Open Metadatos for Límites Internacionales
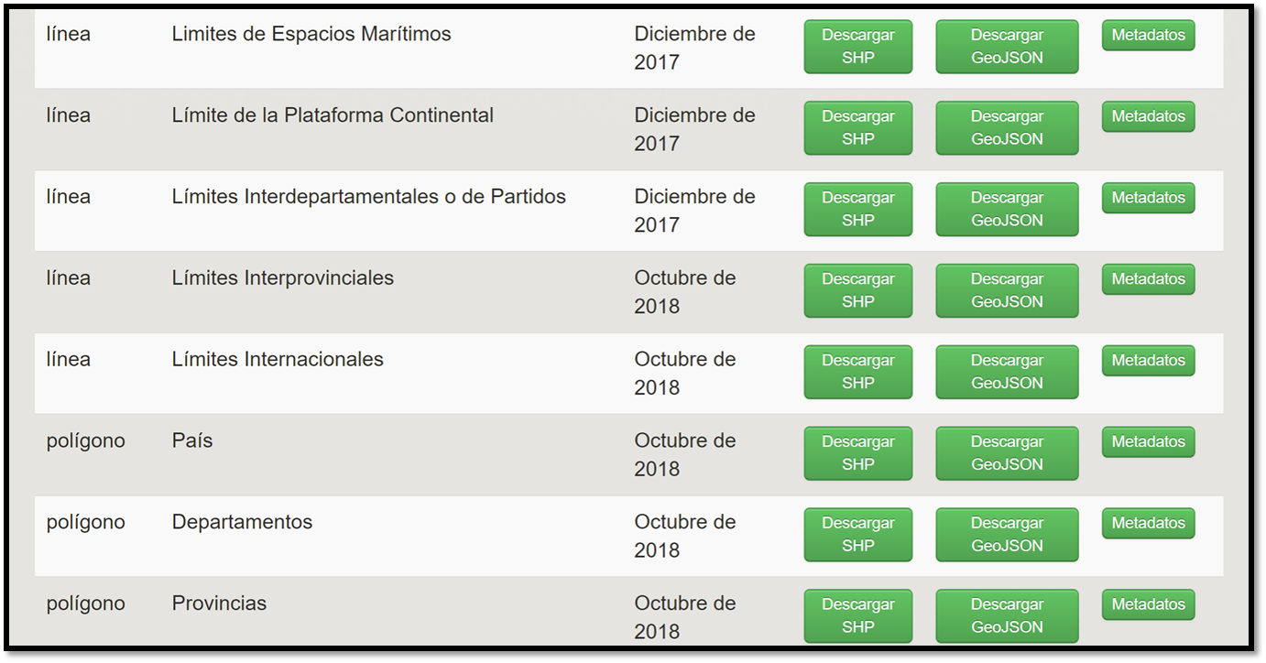 [x=1148, y=361]
